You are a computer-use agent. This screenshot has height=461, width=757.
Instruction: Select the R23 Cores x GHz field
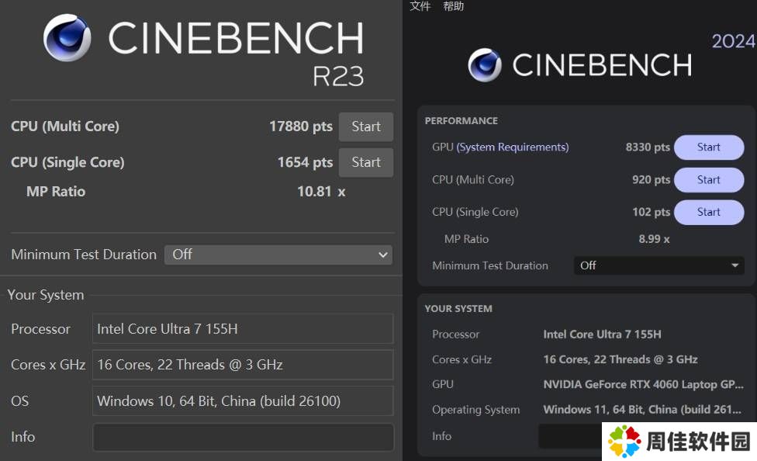click(242, 365)
